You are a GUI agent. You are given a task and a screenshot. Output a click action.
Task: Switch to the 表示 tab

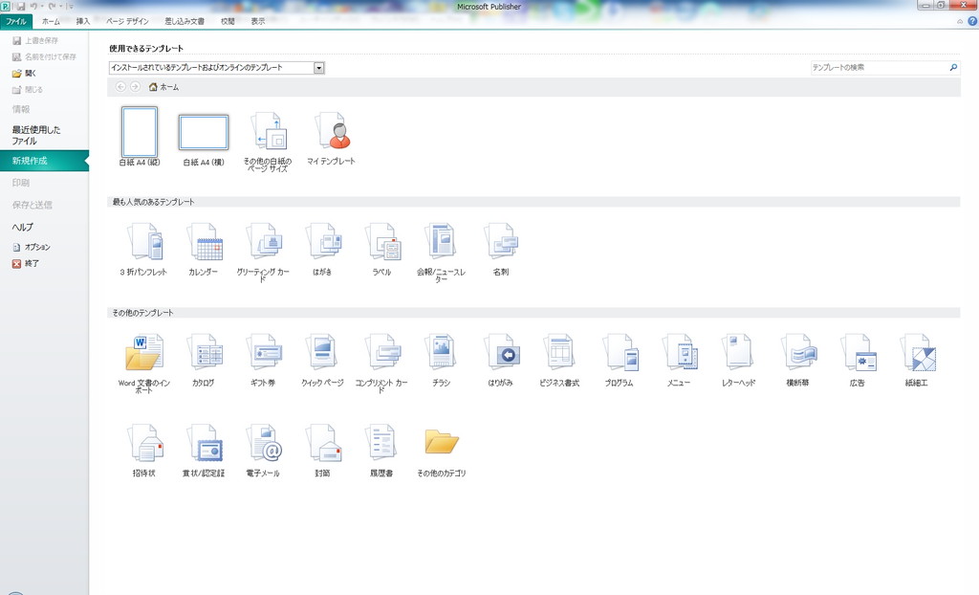(258, 21)
